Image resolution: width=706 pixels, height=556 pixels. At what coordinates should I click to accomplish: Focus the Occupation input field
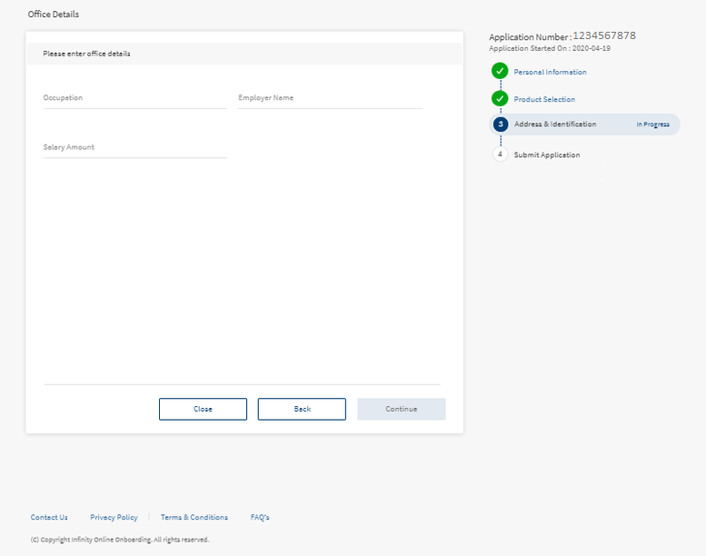point(134,98)
